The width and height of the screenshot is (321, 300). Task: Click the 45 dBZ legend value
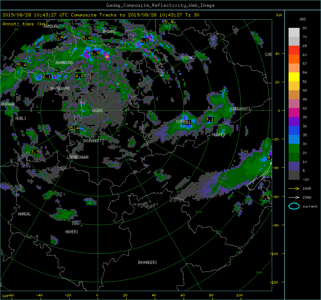click(305, 99)
